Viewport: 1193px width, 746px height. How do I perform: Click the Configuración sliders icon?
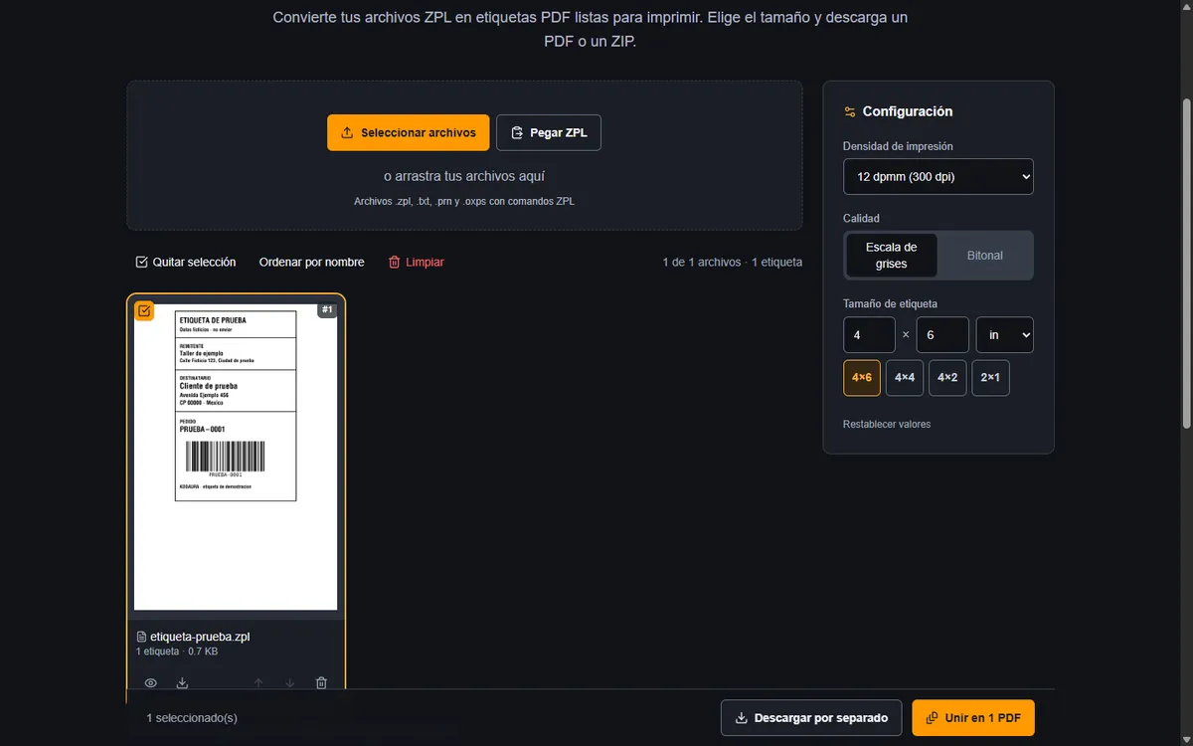coord(850,112)
